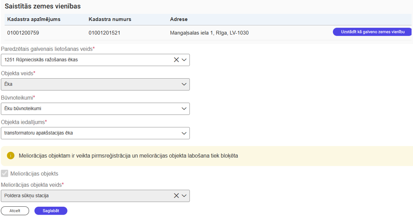Click Uzstādīt kā galveno zemes vienību button

coord(372,32)
